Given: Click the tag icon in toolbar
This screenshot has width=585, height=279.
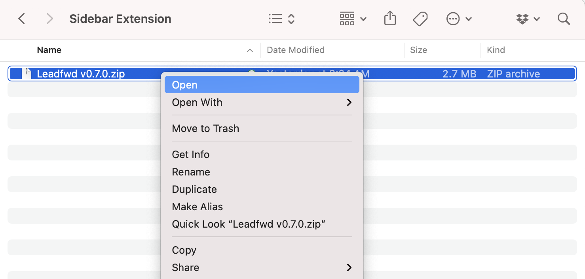Looking at the screenshot, I should (x=420, y=19).
